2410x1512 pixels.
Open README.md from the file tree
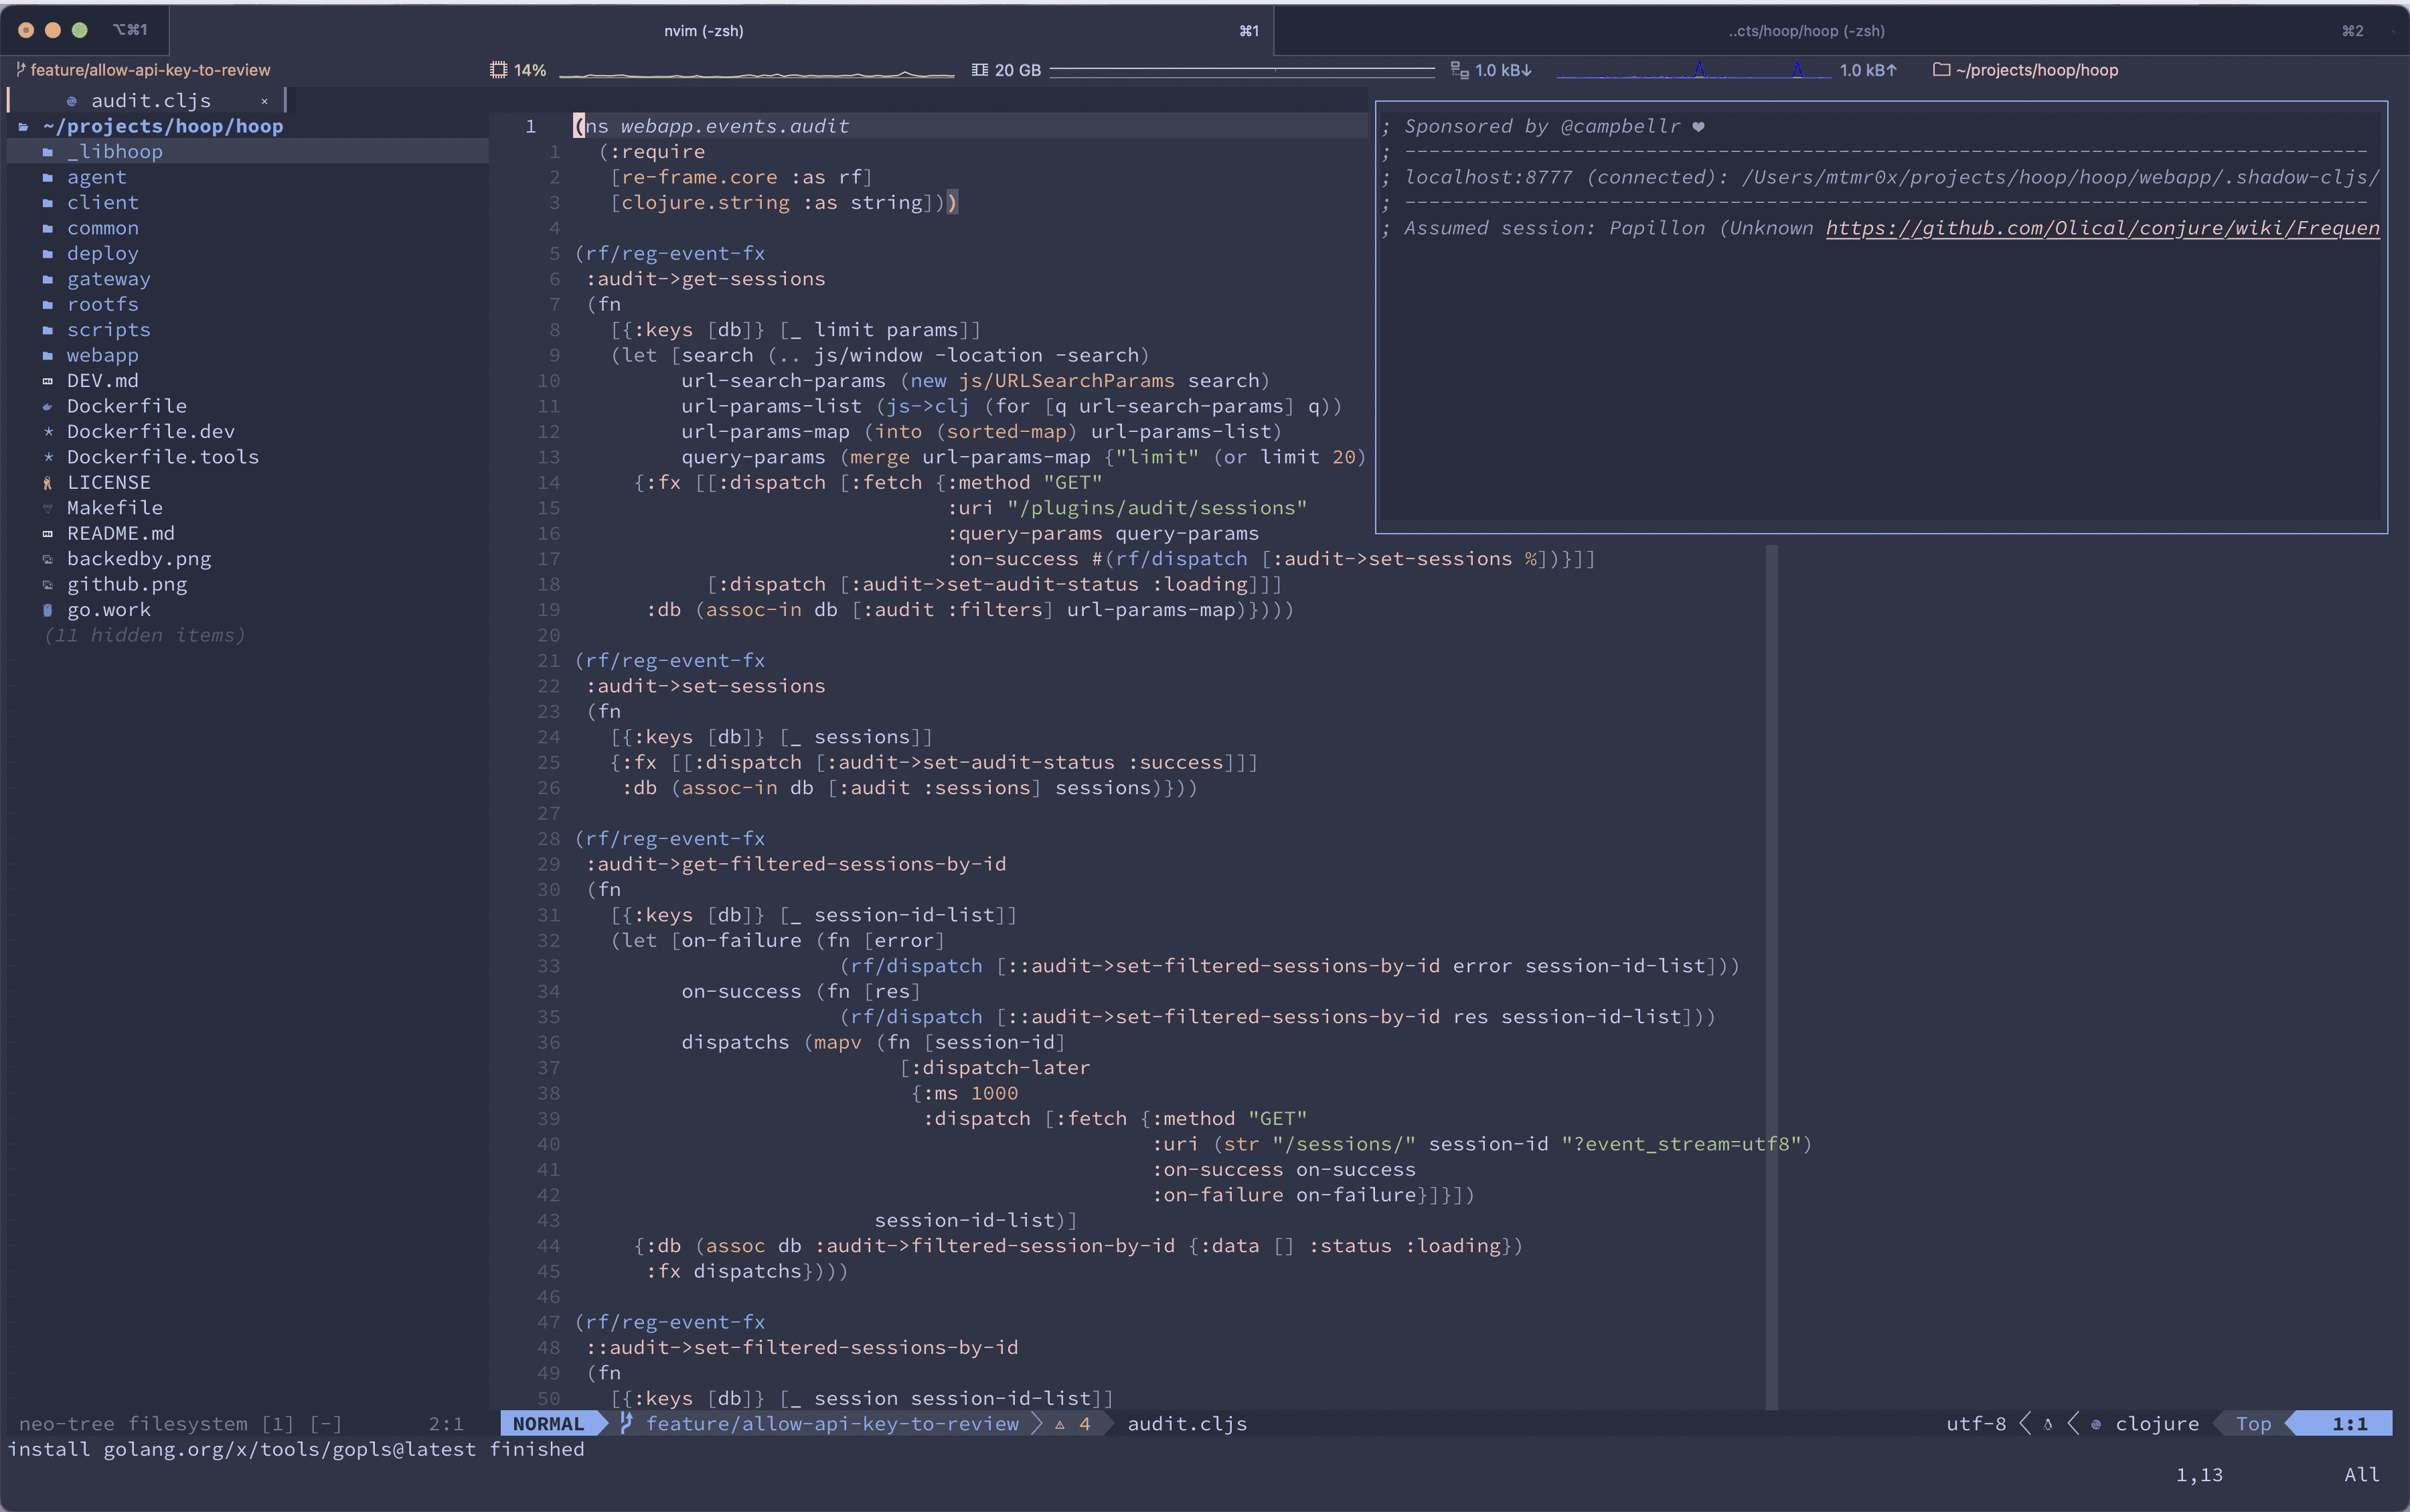point(120,533)
